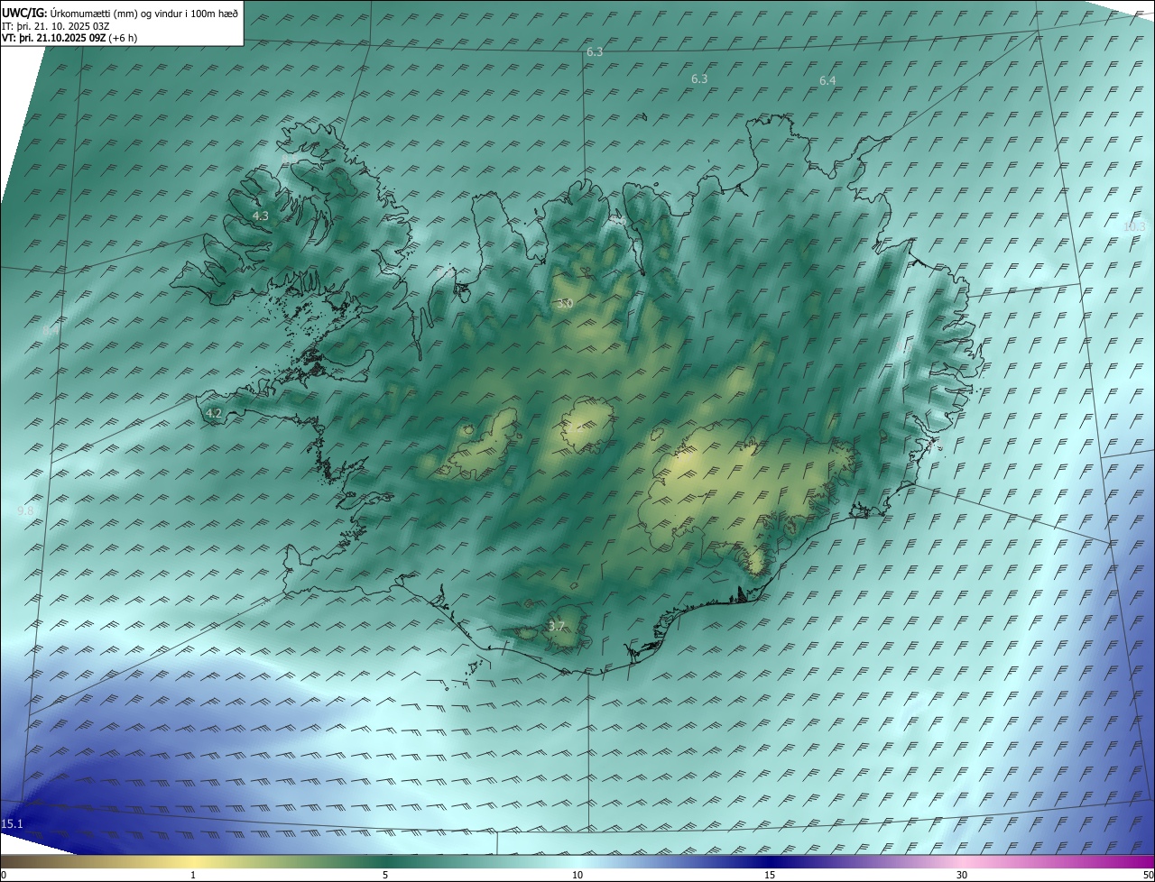Click the color scale label 30

(x=962, y=875)
